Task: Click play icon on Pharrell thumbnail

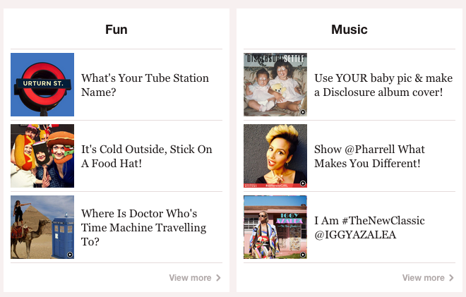Action: click(303, 183)
